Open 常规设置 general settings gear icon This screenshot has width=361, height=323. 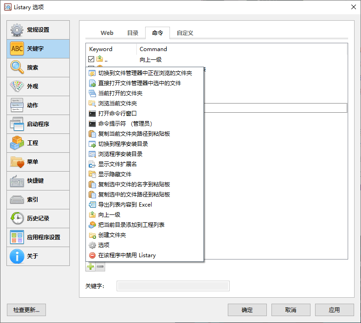[17, 30]
